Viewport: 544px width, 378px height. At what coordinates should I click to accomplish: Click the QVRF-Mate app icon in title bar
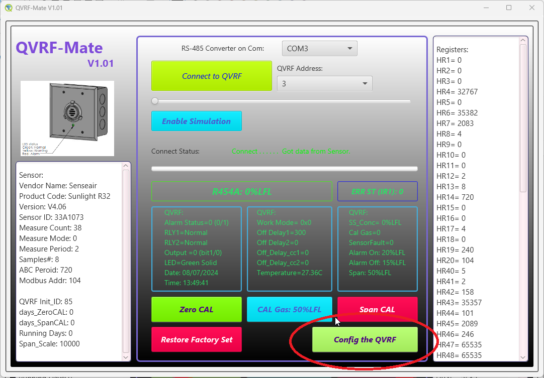pyautogui.click(x=9, y=8)
